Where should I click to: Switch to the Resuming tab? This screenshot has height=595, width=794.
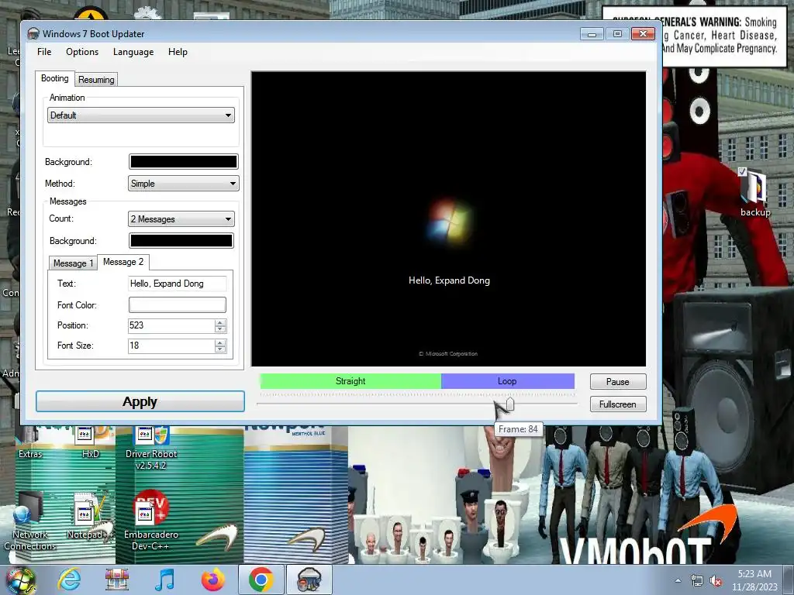click(96, 80)
